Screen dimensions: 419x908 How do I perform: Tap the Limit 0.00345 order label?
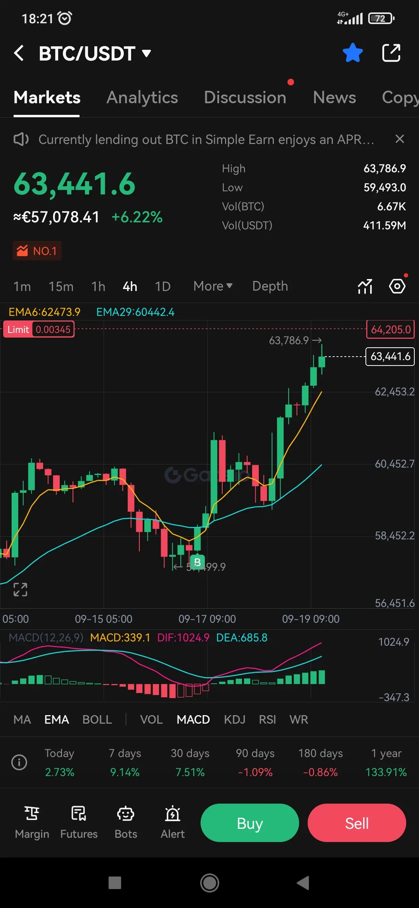pyautogui.click(x=39, y=329)
